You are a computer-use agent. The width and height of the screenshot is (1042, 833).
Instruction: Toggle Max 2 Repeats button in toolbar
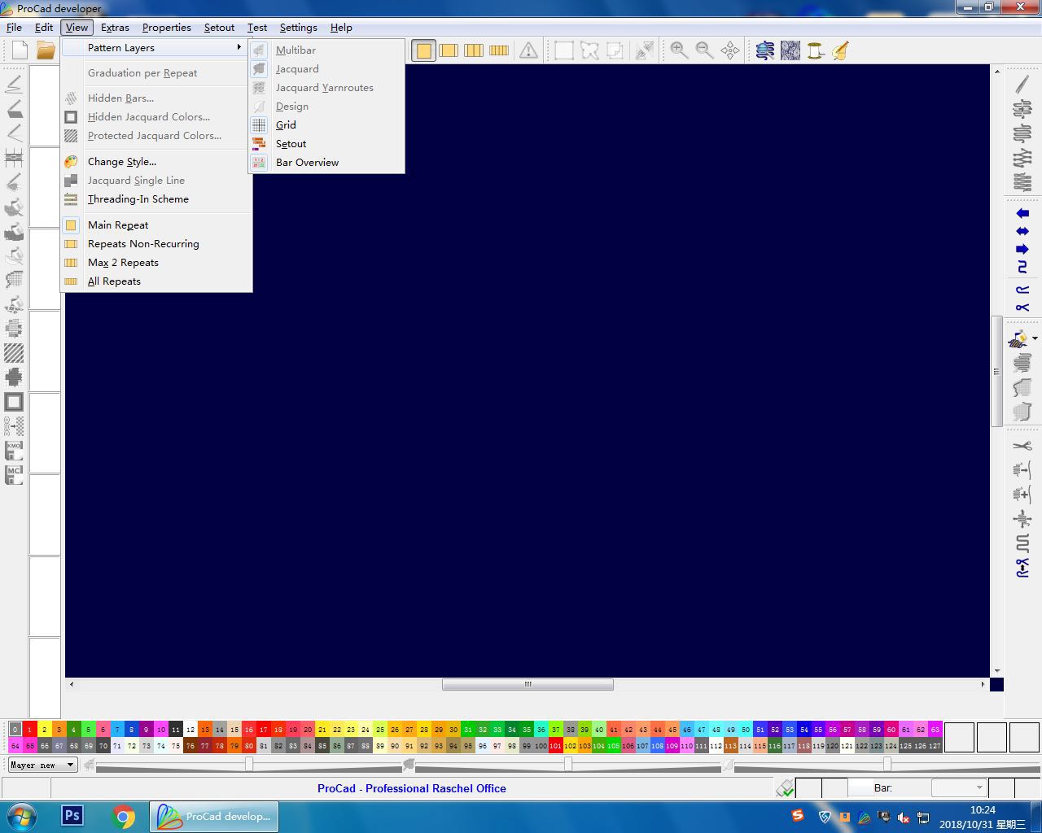click(x=474, y=50)
